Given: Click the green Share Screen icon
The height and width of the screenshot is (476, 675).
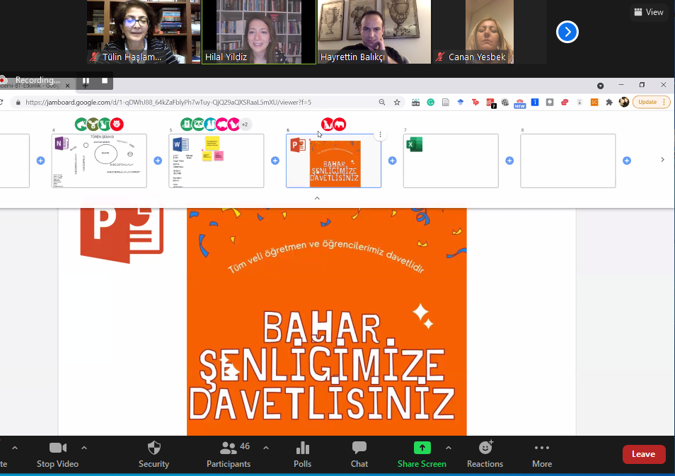Looking at the screenshot, I should click(422, 448).
